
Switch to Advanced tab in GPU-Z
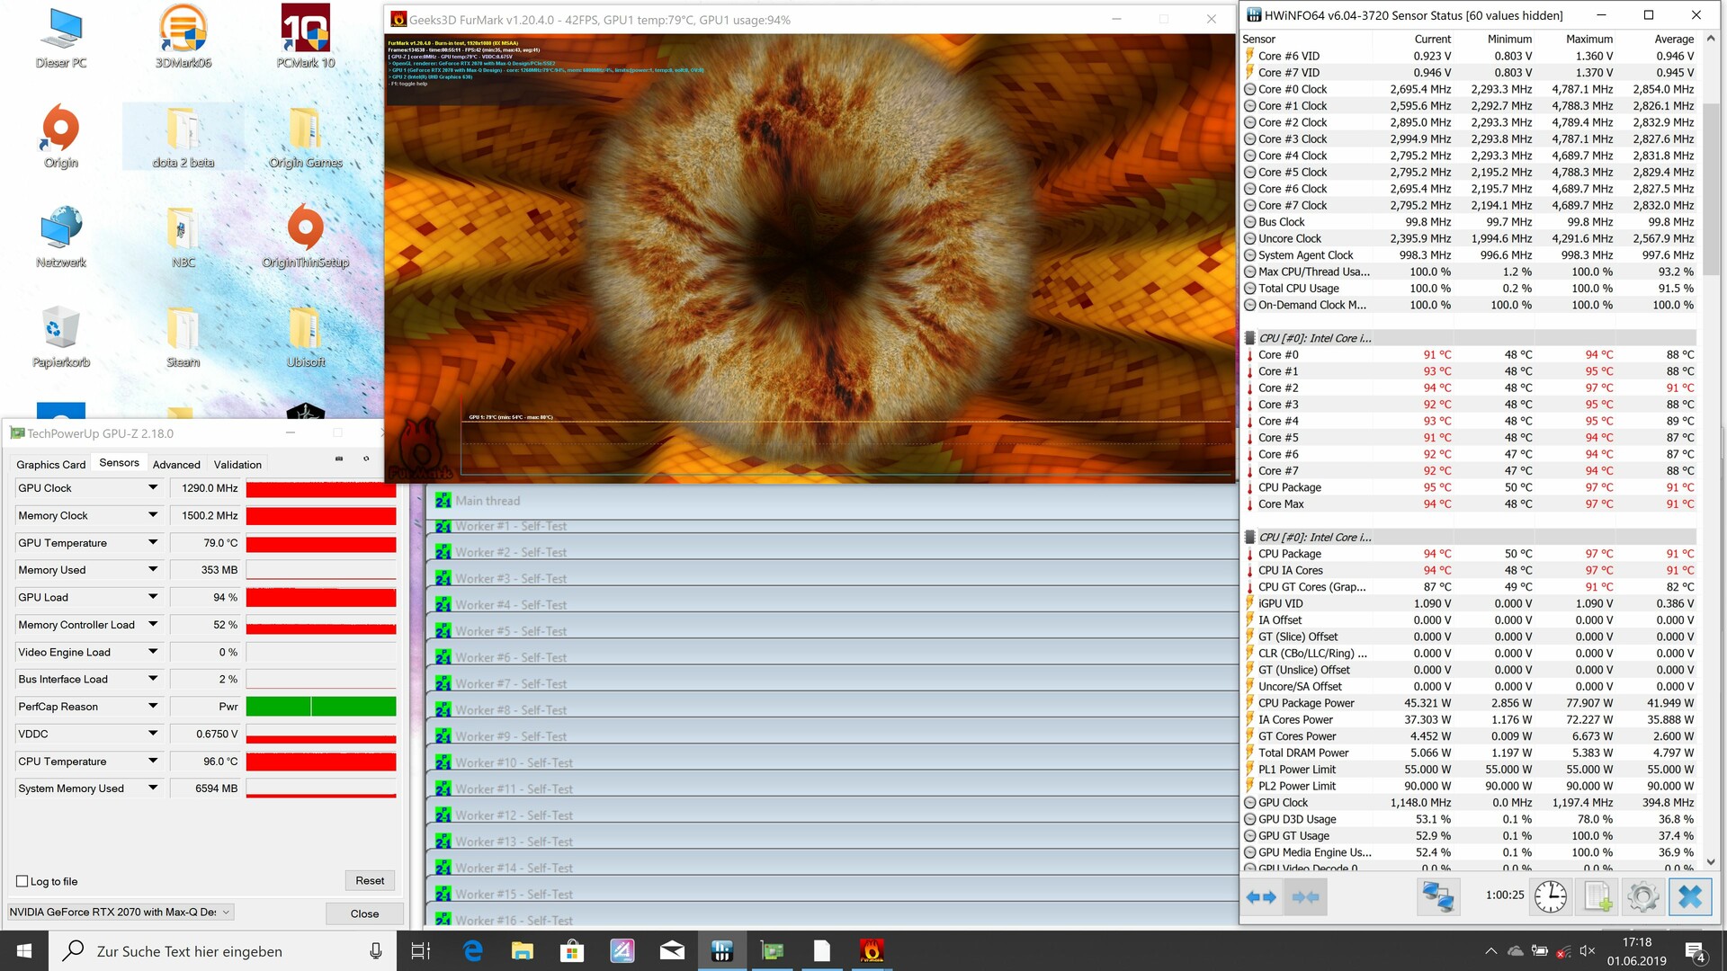pos(176,464)
